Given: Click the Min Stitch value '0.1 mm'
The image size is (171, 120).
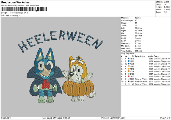Looking at the screenshot, I should tap(138, 46).
